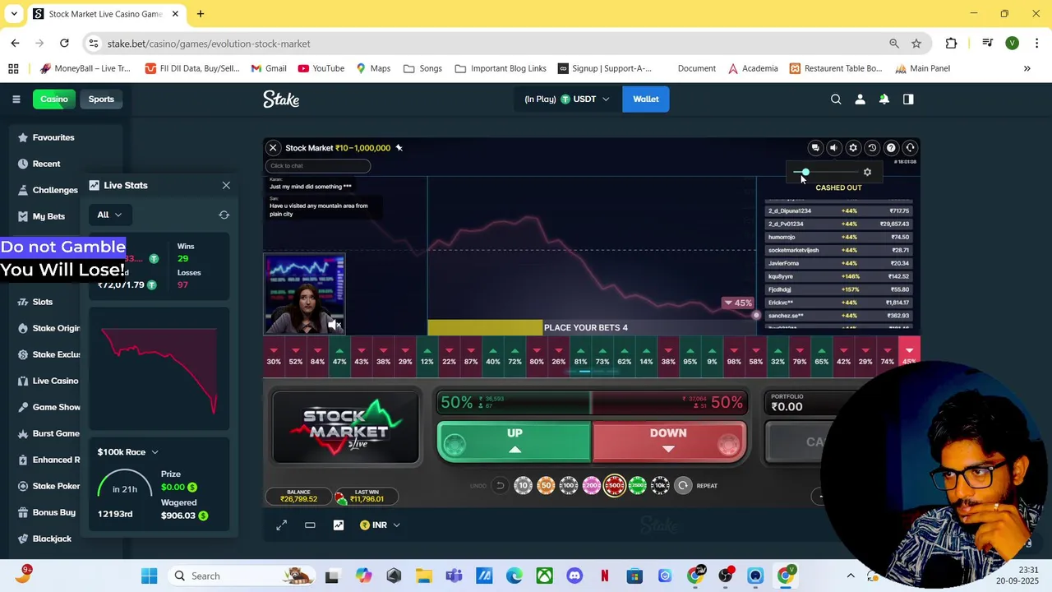
Task: Toggle theatre mode view
Action: (310, 525)
